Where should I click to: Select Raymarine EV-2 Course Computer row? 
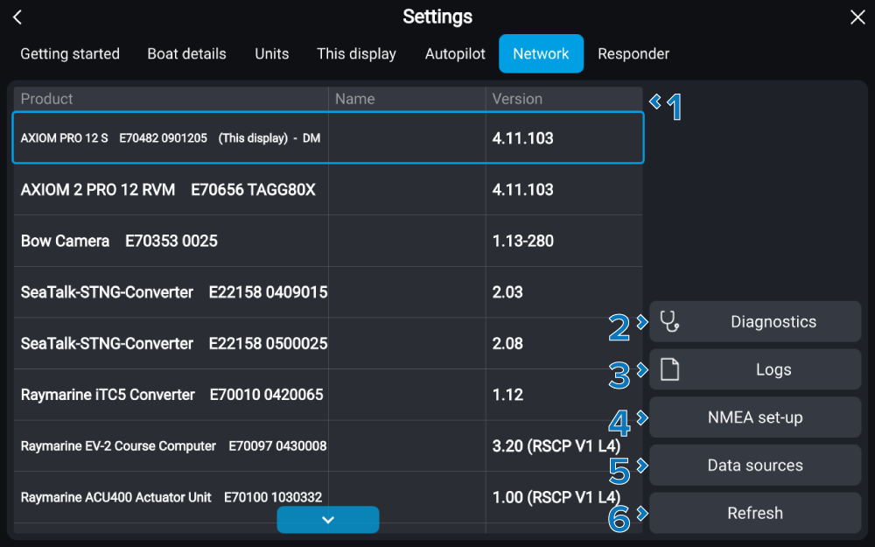click(327, 446)
